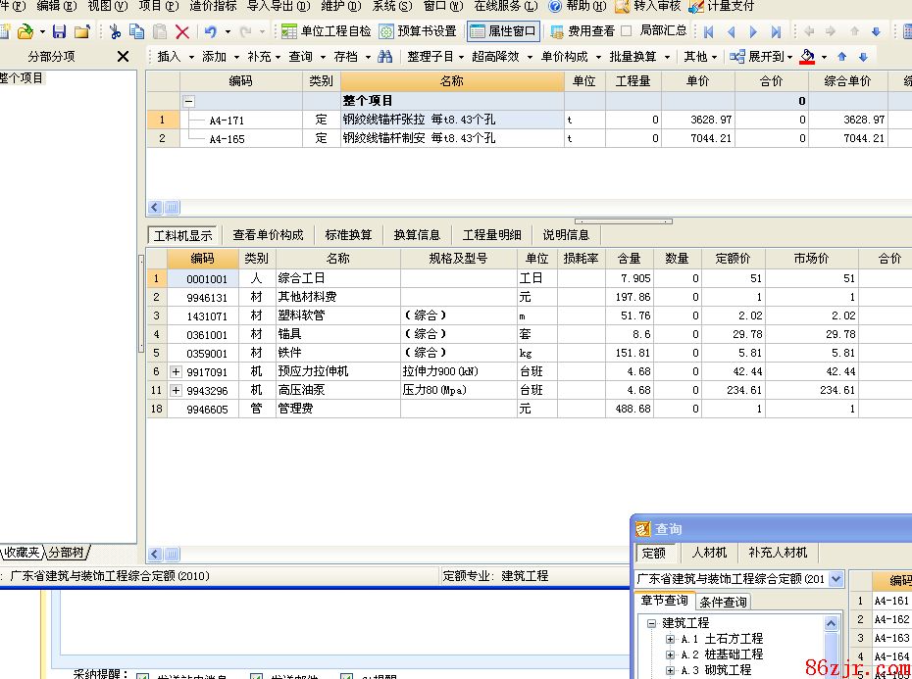Open 预算书设置 settings

tap(418, 31)
